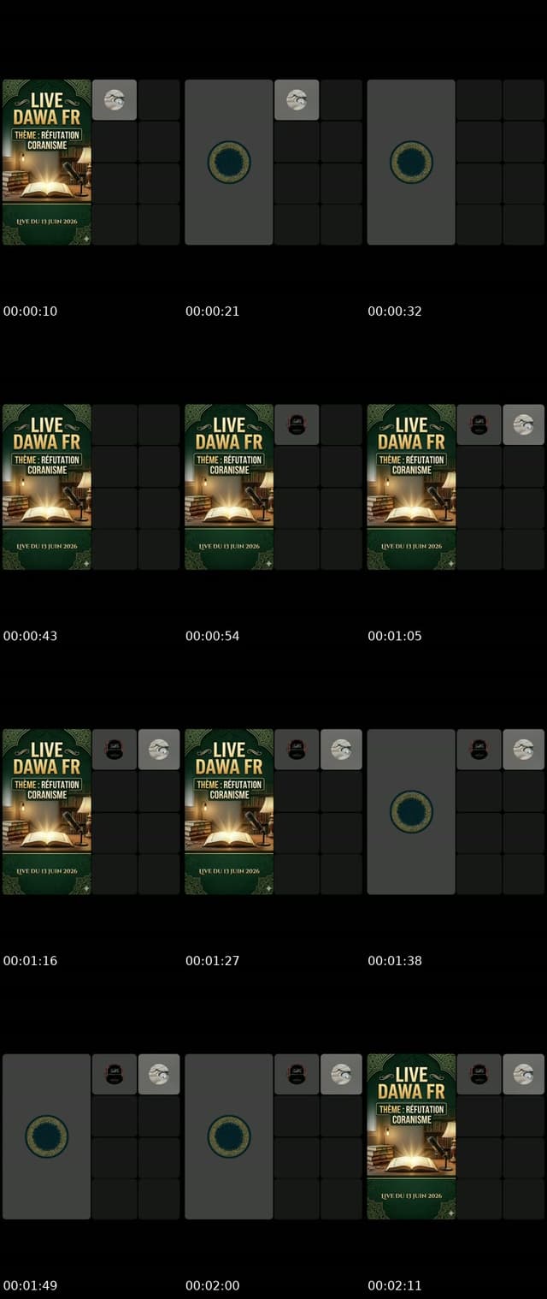Viewport: 547px width, 1299px height.
Task: Click the timestamp 00:01:05
Action: pos(395,636)
